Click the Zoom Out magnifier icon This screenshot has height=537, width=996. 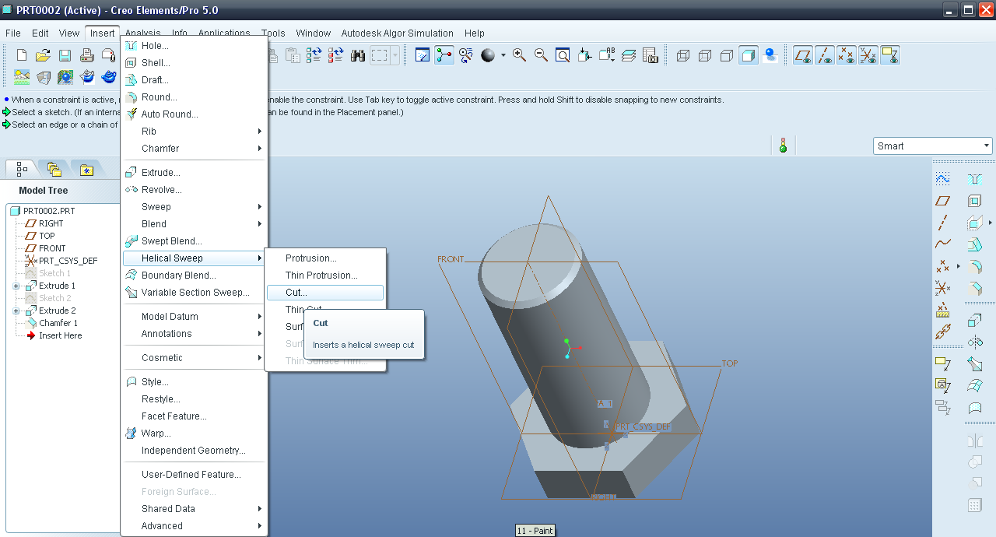coord(541,55)
